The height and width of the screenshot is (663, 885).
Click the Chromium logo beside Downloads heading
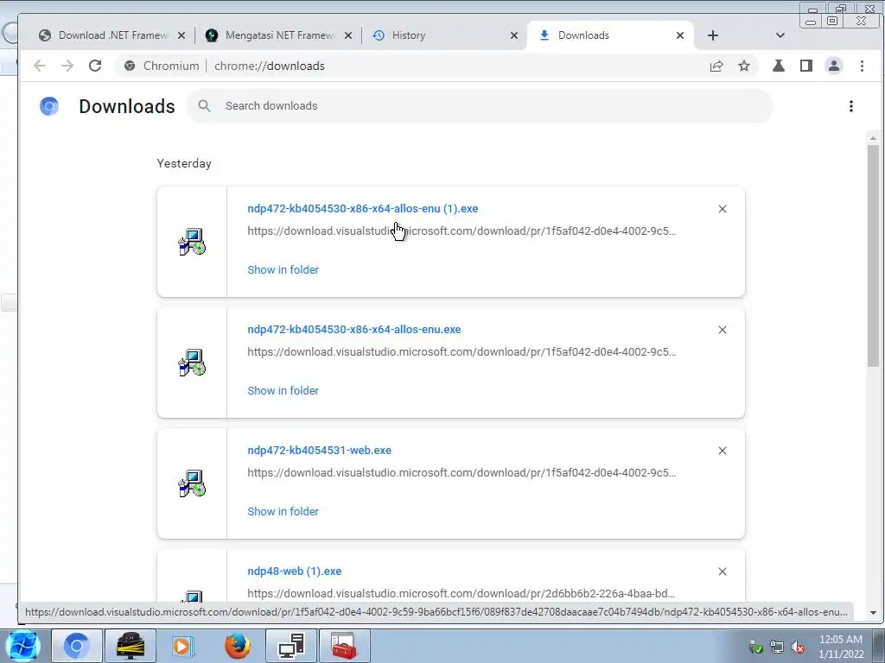coord(49,106)
